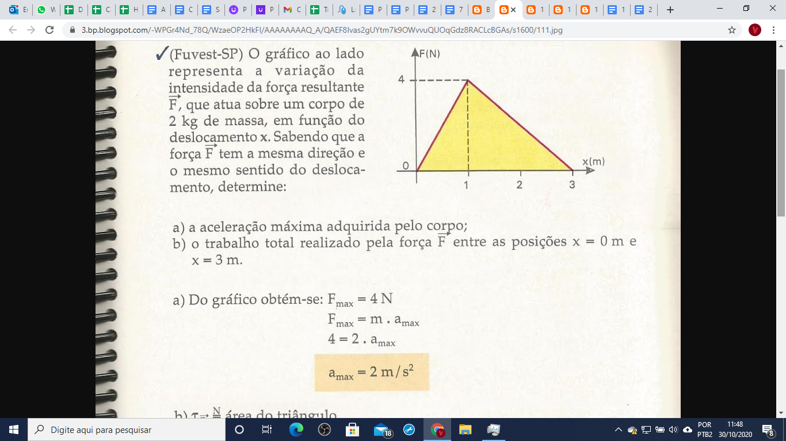
Task: Switch to the Blogger tab labeled B
Action: tap(482, 10)
